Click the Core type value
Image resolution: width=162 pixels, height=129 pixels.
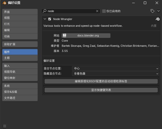65,41
